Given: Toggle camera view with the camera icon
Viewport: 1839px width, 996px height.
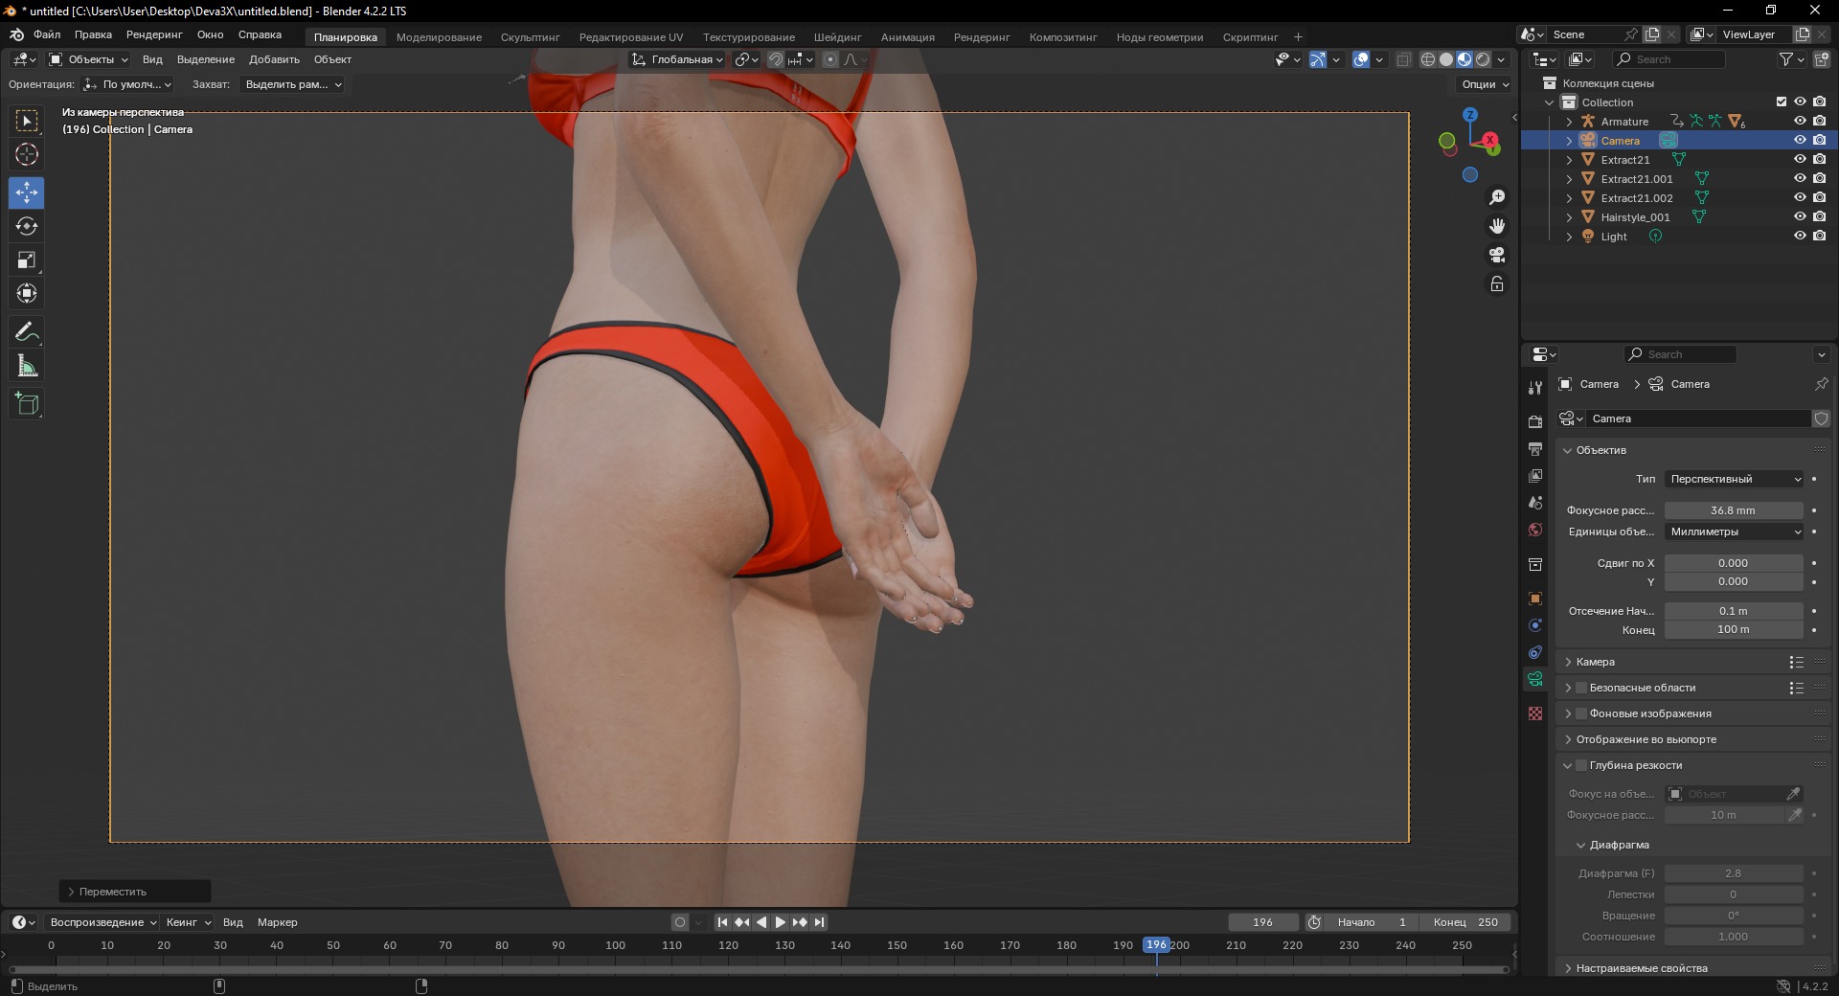Looking at the screenshot, I should click(1497, 255).
